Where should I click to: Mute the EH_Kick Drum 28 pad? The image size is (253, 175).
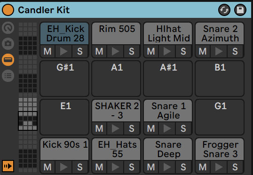(47, 51)
